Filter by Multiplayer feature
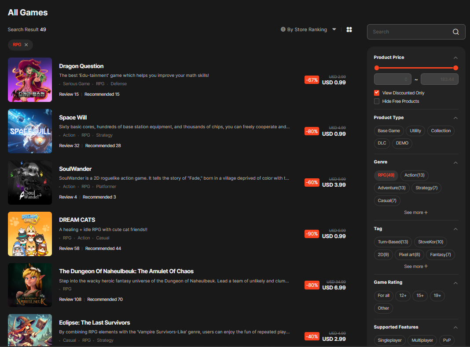Viewport: 470px width, 347px height. pyautogui.click(x=422, y=340)
